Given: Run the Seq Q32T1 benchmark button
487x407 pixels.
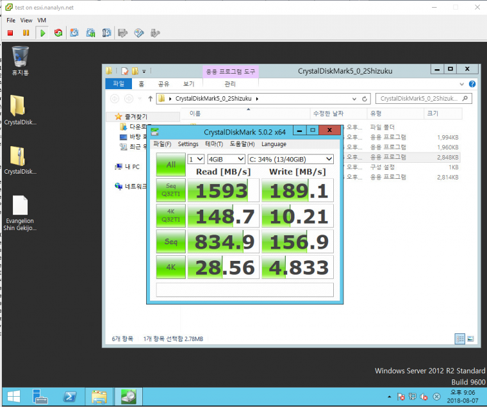Looking at the screenshot, I should pos(171,190).
